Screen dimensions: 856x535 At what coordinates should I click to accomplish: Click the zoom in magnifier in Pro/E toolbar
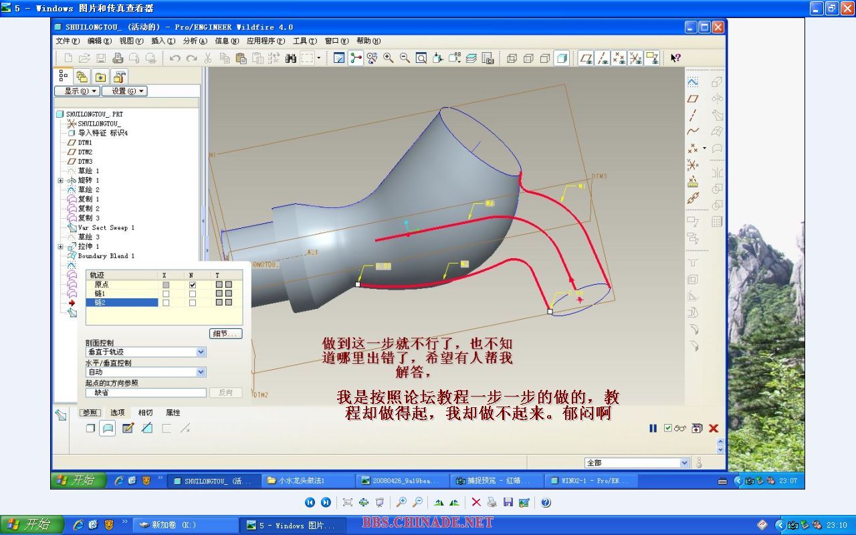389,58
